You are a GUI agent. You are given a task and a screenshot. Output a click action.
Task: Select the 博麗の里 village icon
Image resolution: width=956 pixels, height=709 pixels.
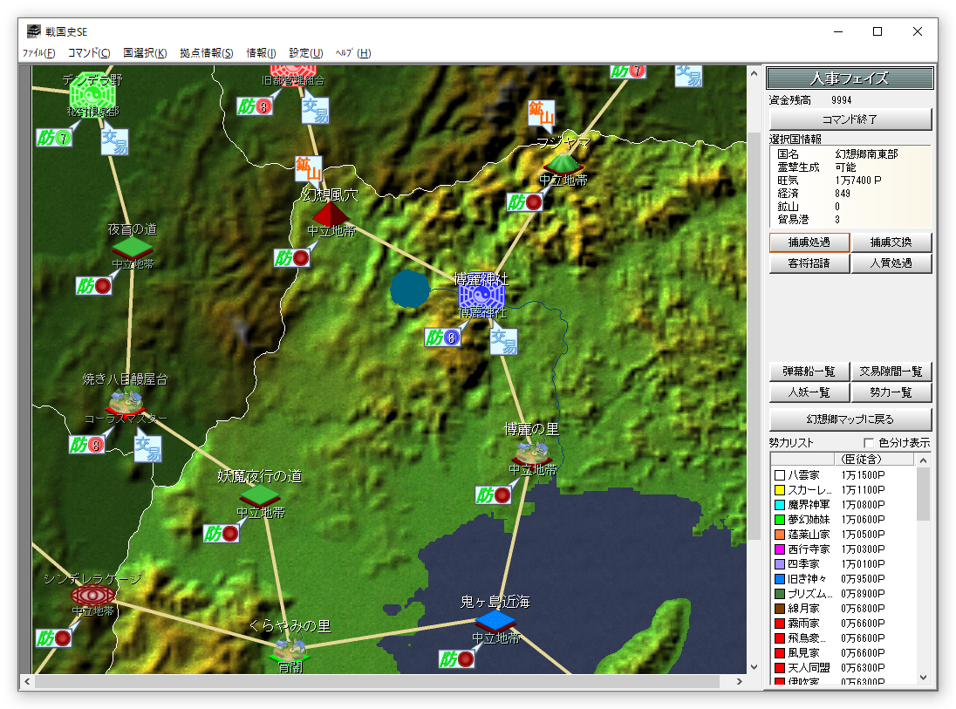(532, 452)
